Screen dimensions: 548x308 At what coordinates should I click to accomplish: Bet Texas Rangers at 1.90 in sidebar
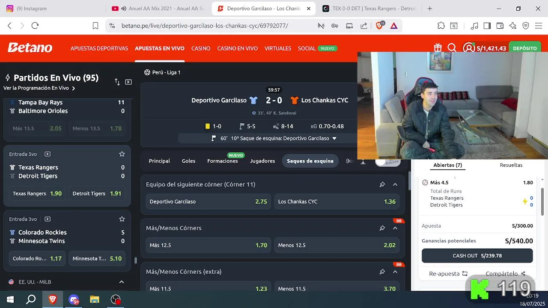point(37,193)
